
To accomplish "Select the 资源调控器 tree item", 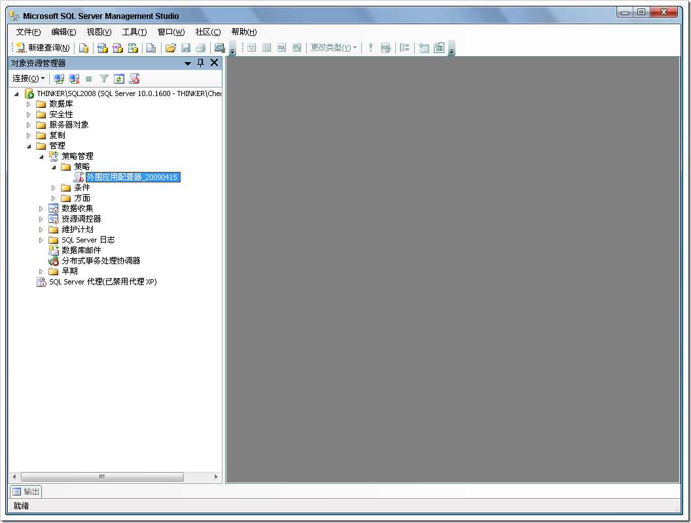I will pos(81,219).
